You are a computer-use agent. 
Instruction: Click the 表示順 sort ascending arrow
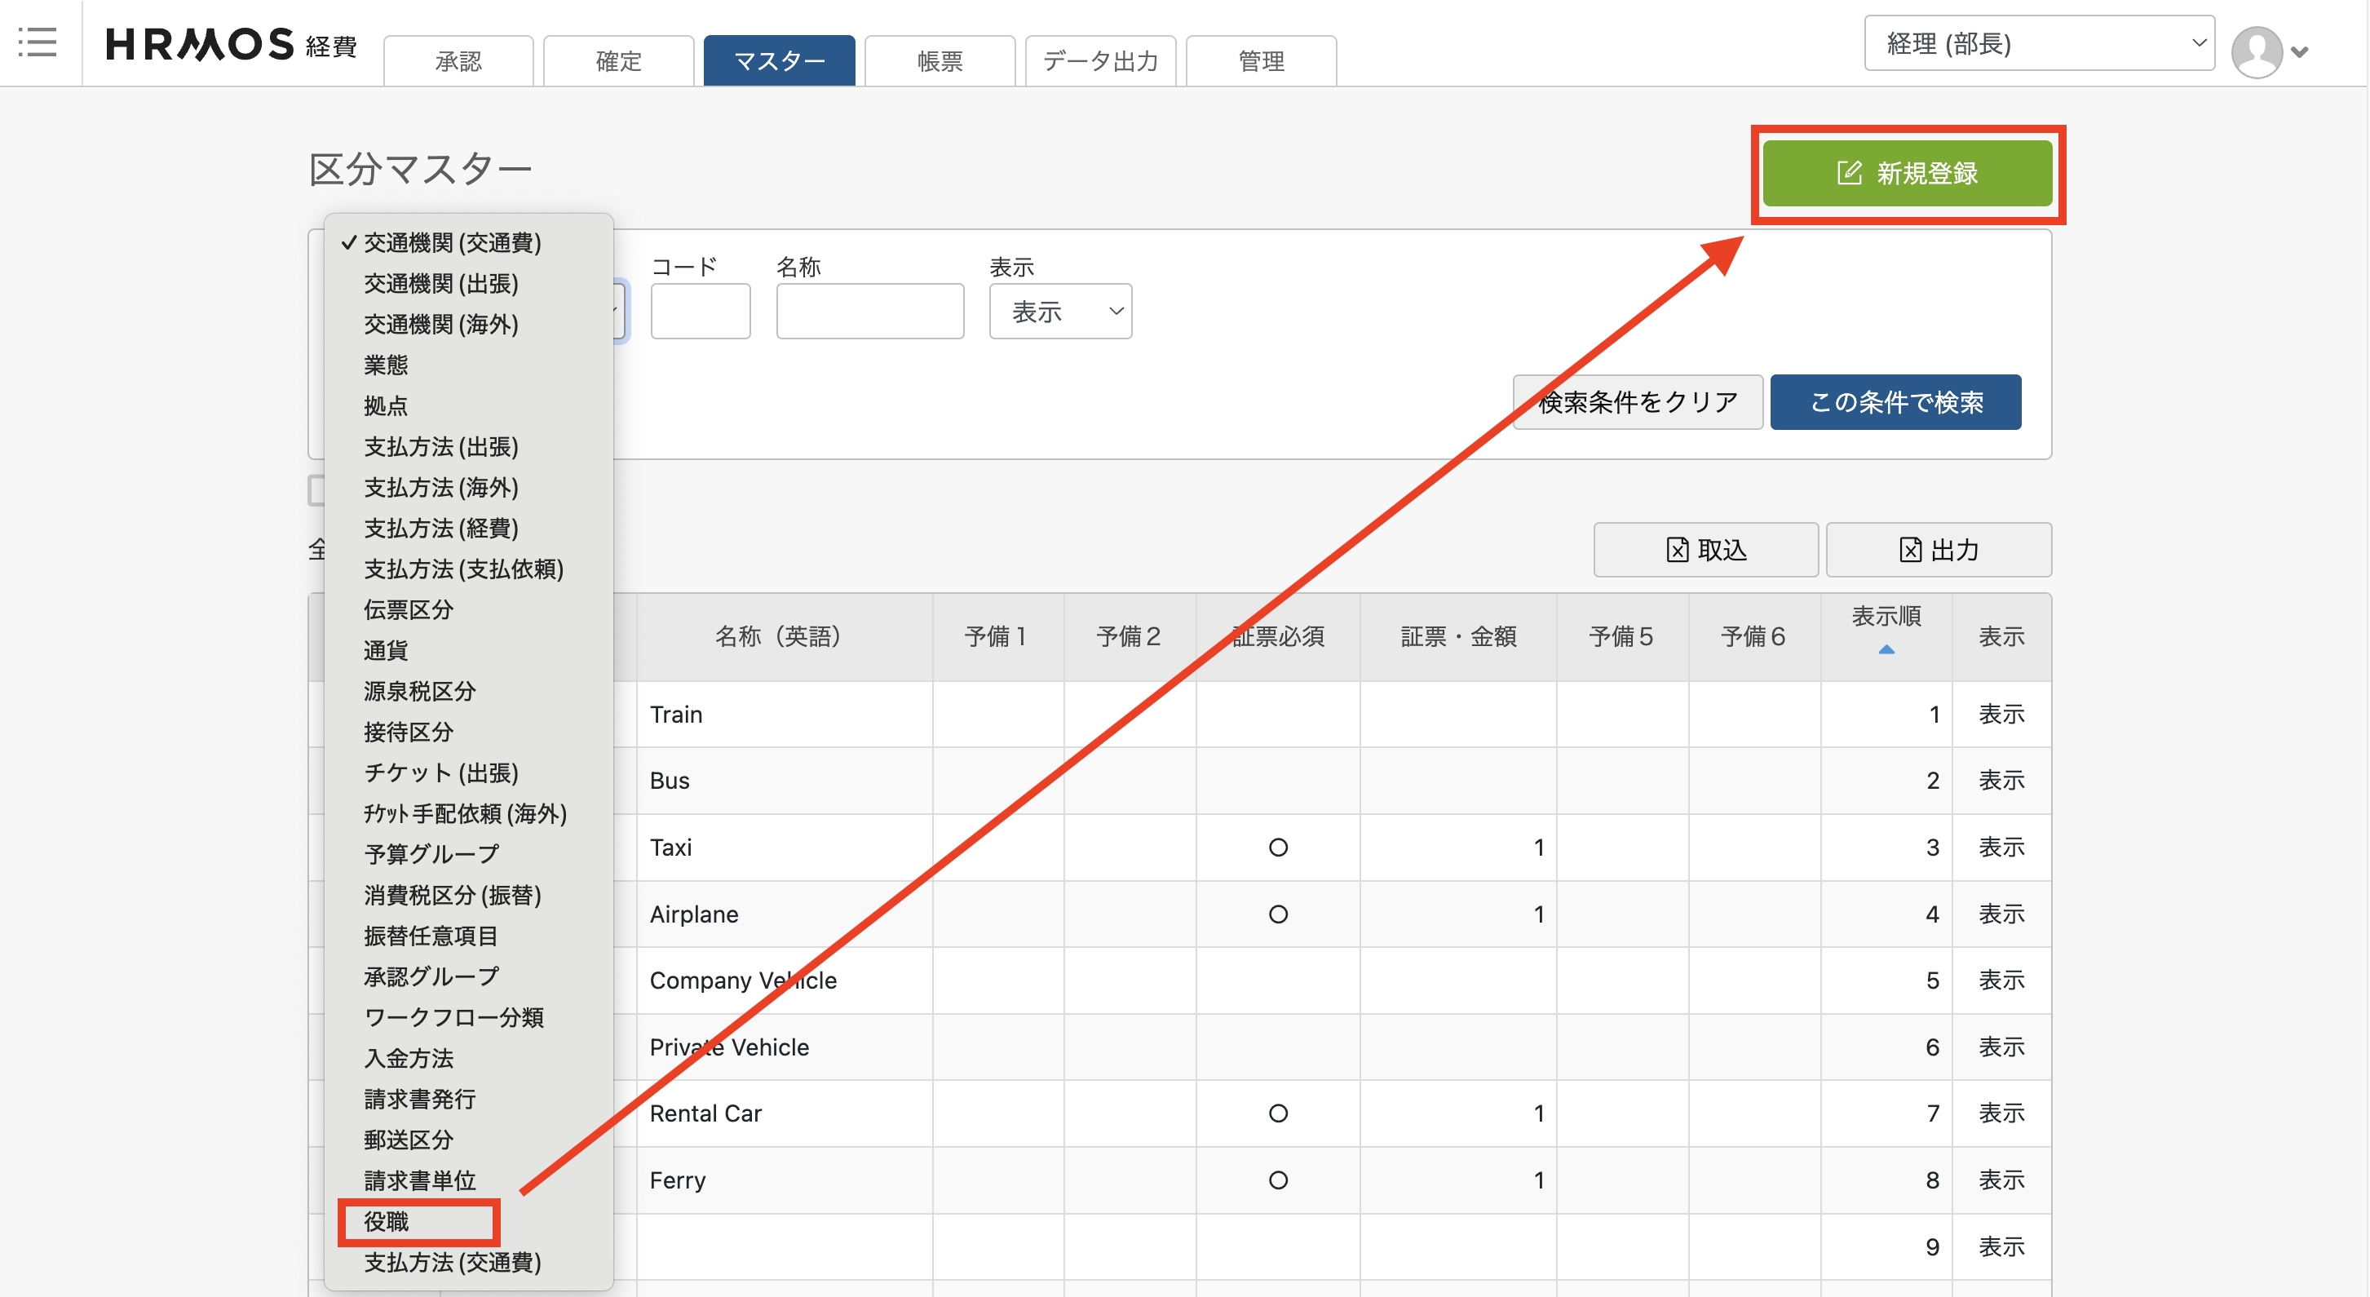[1886, 650]
